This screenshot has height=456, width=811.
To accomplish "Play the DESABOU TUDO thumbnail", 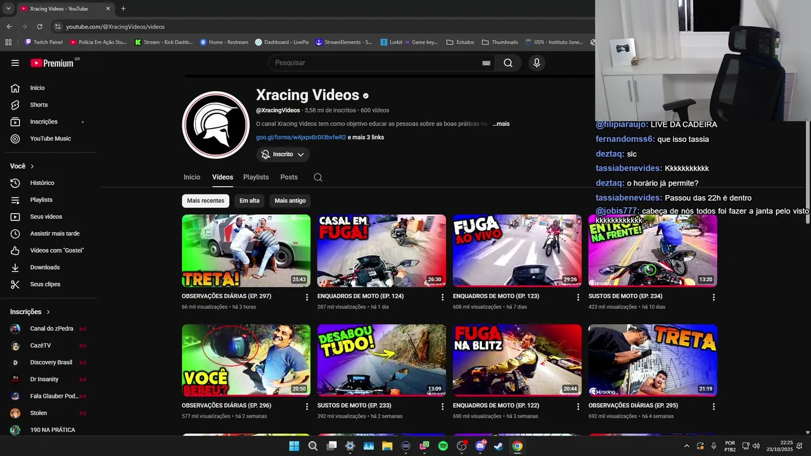I will pyautogui.click(x=381, y=360).
